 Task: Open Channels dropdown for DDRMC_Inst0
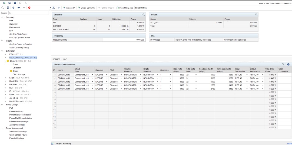pos(170,75)
